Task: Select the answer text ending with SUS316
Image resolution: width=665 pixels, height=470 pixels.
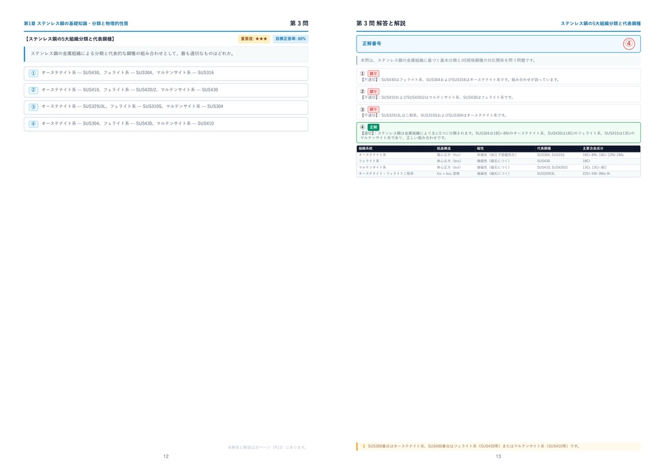Action: tap(128, 73)
